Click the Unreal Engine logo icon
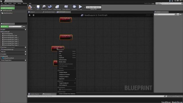Viewport: 183px width, 103px height. (x=1, y=1)
